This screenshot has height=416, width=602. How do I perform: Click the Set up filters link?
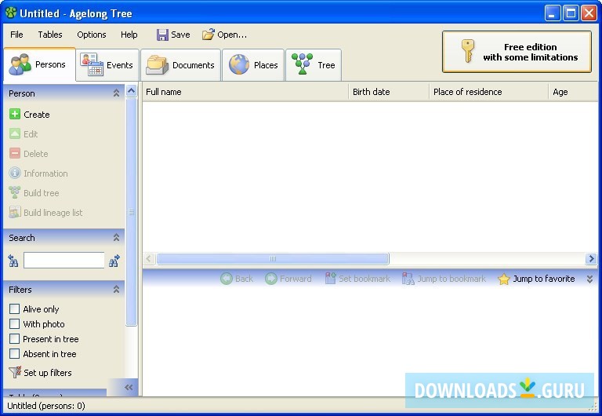pos(48,373)
